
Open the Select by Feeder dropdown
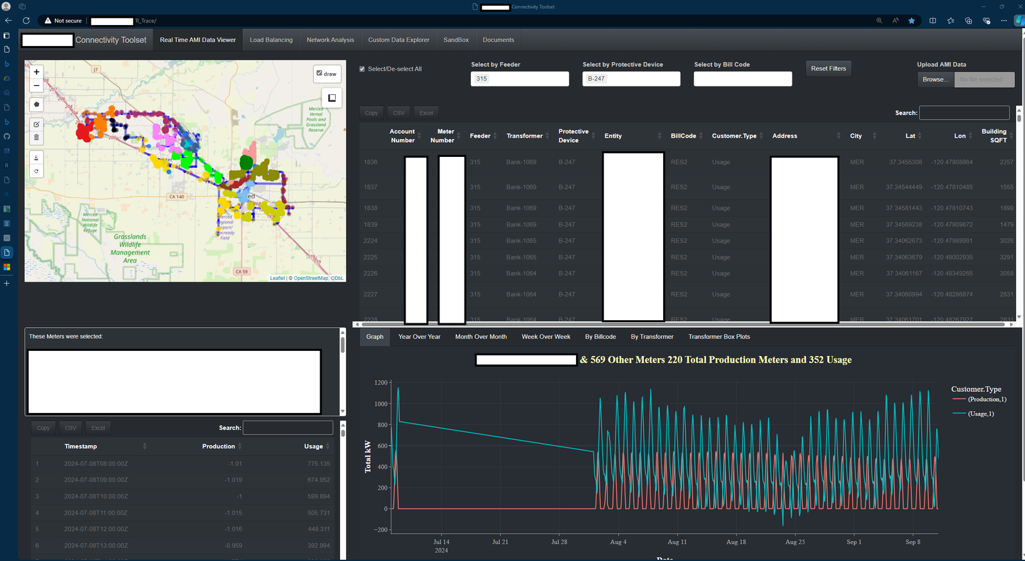tap(520, 79)
